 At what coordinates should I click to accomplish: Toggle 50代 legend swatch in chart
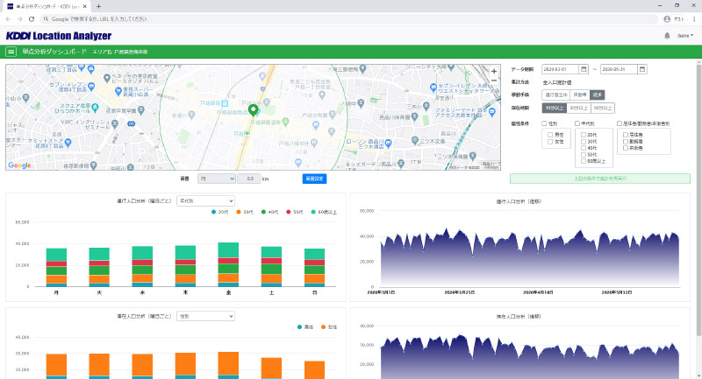click(289, 212)
